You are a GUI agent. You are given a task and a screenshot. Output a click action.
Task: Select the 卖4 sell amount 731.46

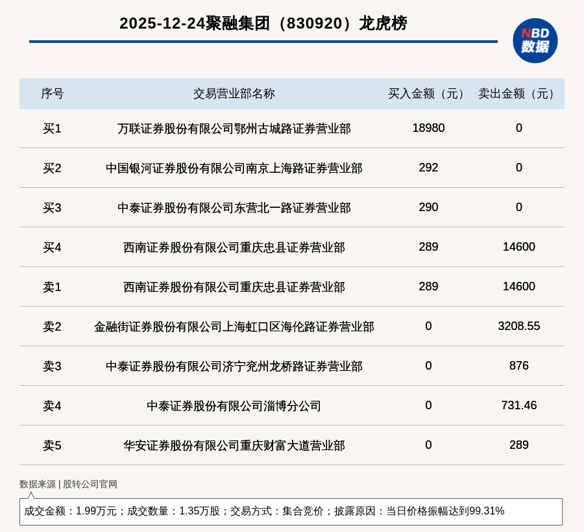pos(518,405)
